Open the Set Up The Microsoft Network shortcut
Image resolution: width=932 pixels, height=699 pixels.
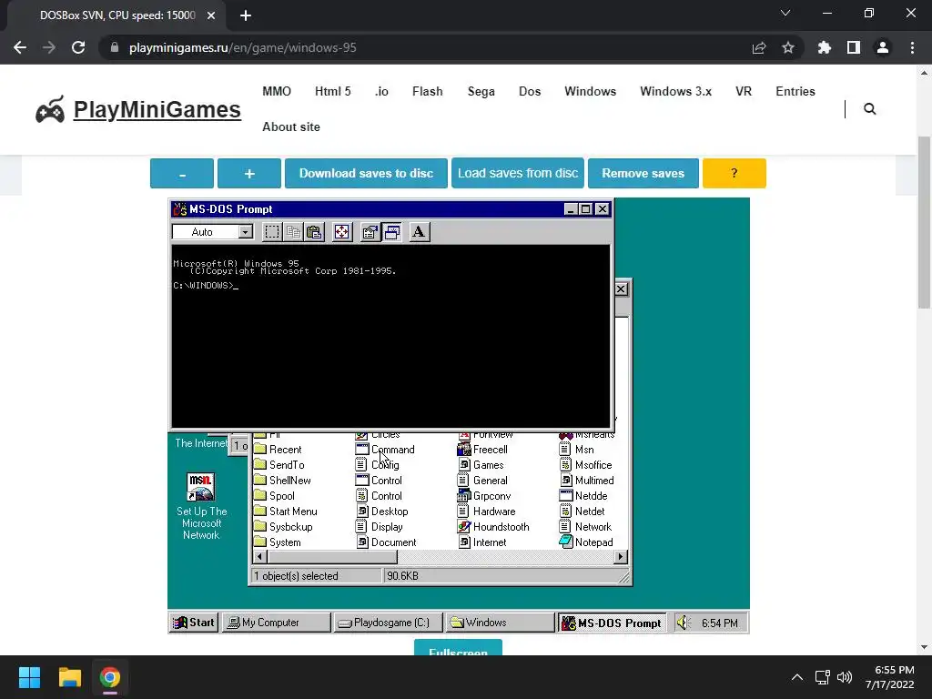coord(201,506)
